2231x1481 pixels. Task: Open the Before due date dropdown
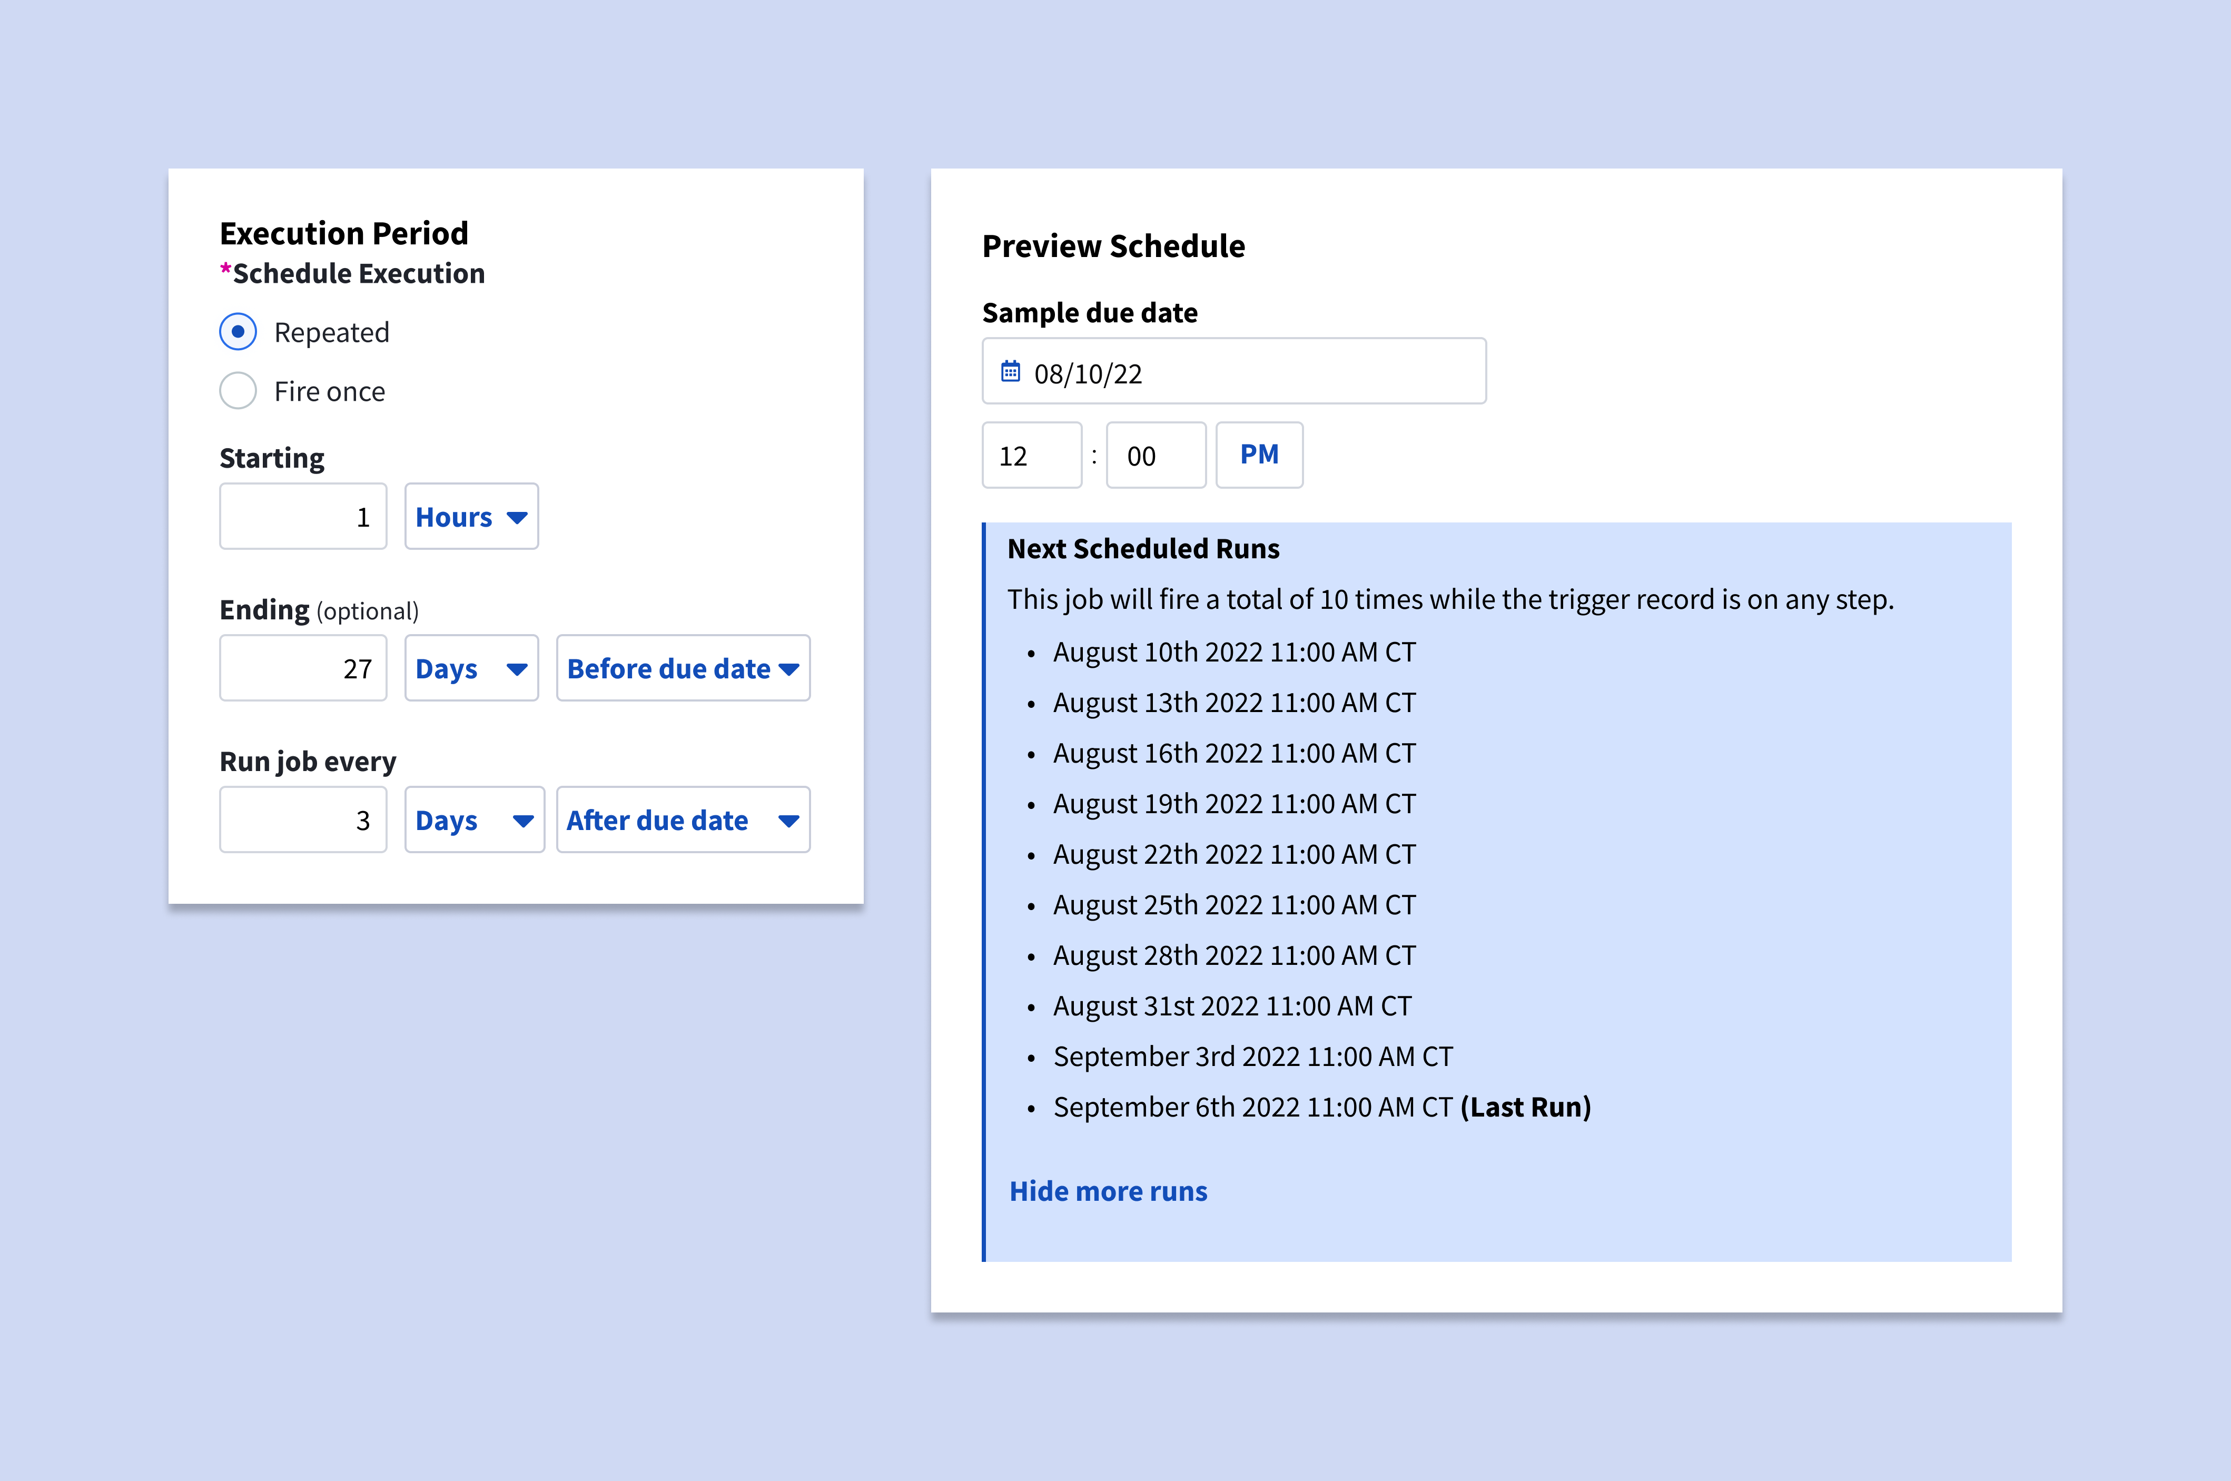click(x=683, y=669)
